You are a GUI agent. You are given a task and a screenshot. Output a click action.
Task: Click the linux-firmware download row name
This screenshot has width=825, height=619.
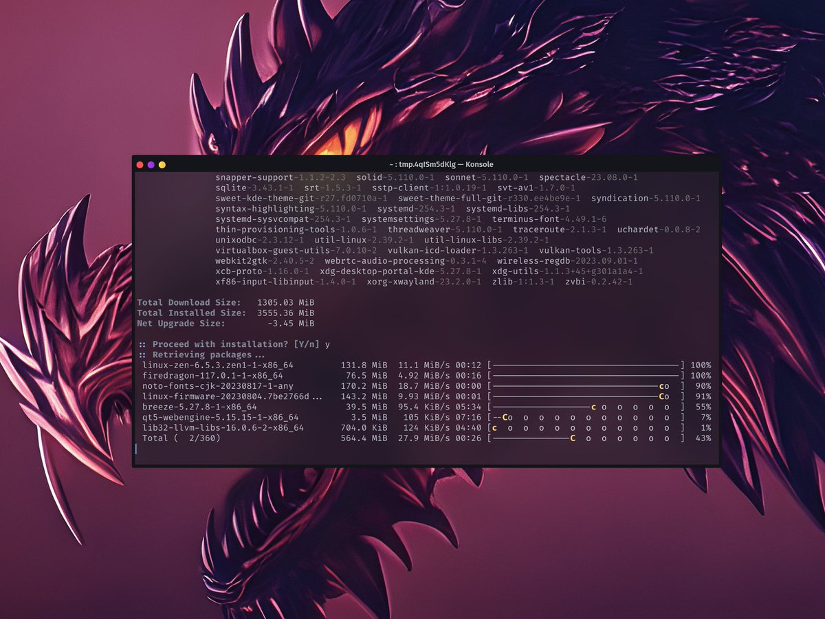tap(232, 396)
